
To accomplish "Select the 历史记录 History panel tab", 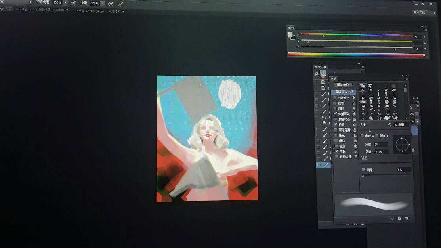I will [x=321, y=67].
